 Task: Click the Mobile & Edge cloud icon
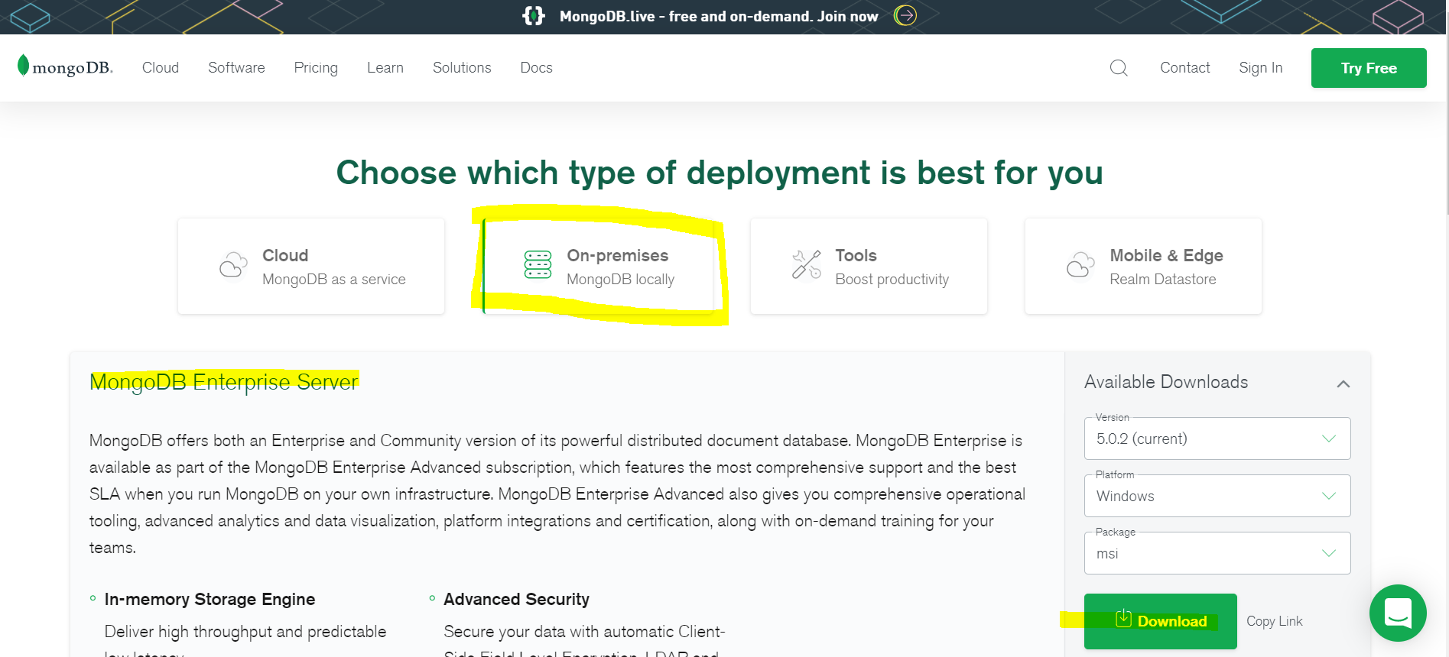click(1080, 265)
